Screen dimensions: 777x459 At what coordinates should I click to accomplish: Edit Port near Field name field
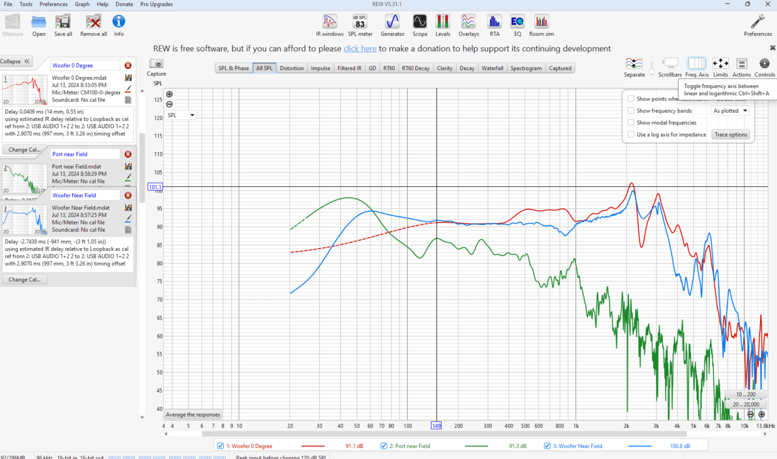pyautogui.click(x=85, y=154)
